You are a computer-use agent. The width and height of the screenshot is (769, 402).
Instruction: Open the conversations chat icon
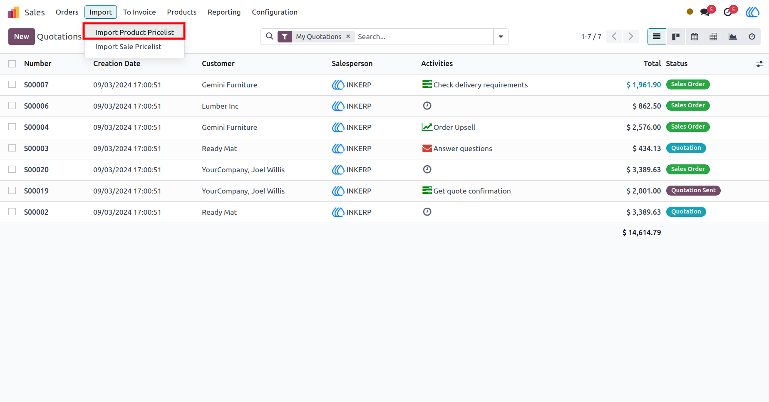[705, 12]
